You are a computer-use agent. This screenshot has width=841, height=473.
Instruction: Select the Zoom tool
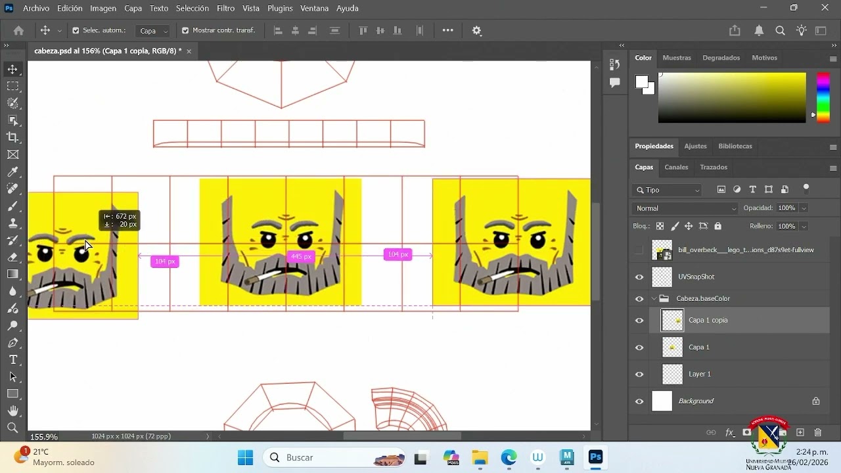click(x=12, y=428)
